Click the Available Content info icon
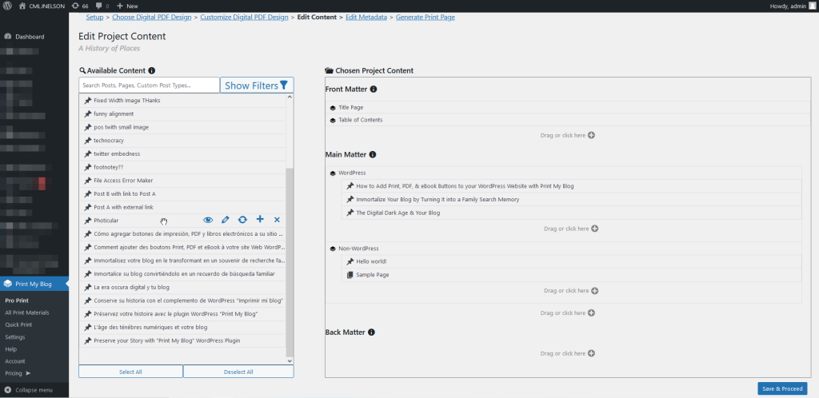The height and width of the screenshot is (398, 819). (151, 70)
